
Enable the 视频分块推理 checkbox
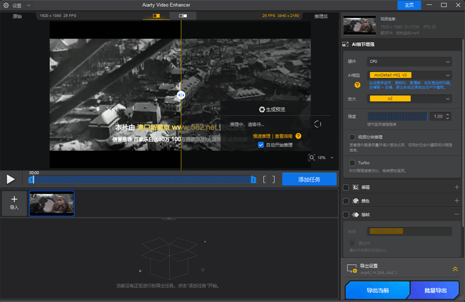[352, 137]
